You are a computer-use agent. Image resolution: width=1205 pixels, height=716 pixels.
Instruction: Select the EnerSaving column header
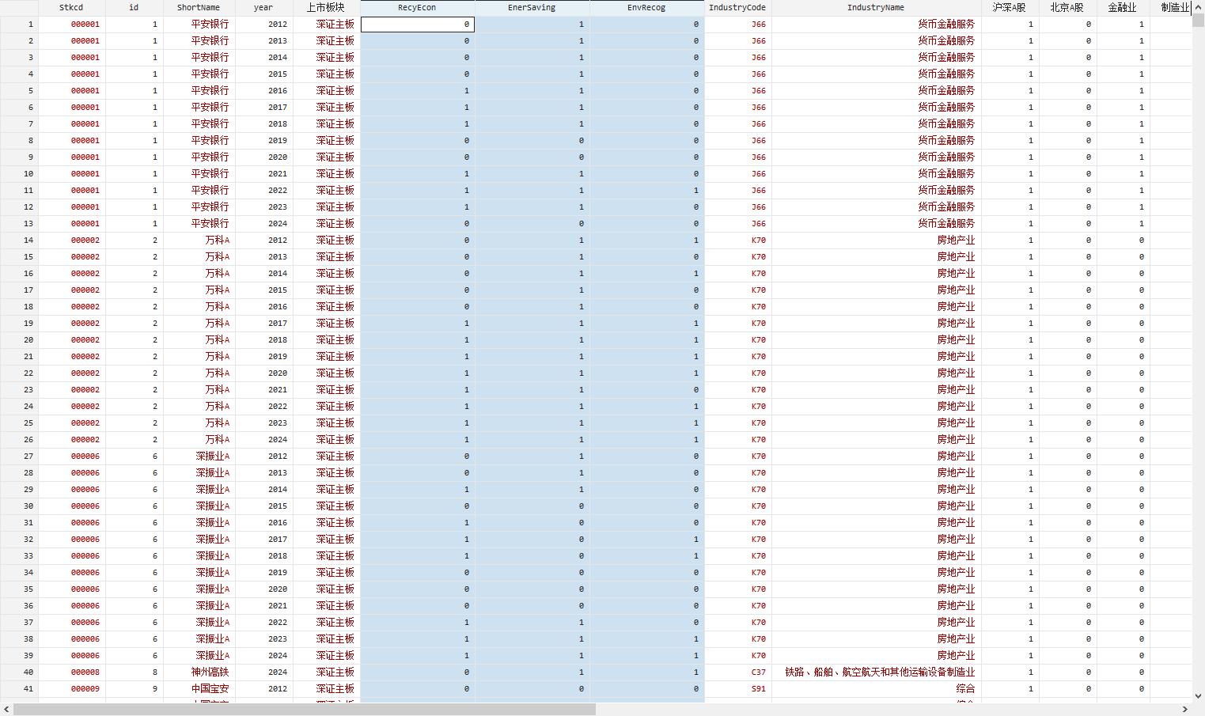point(532,8)
